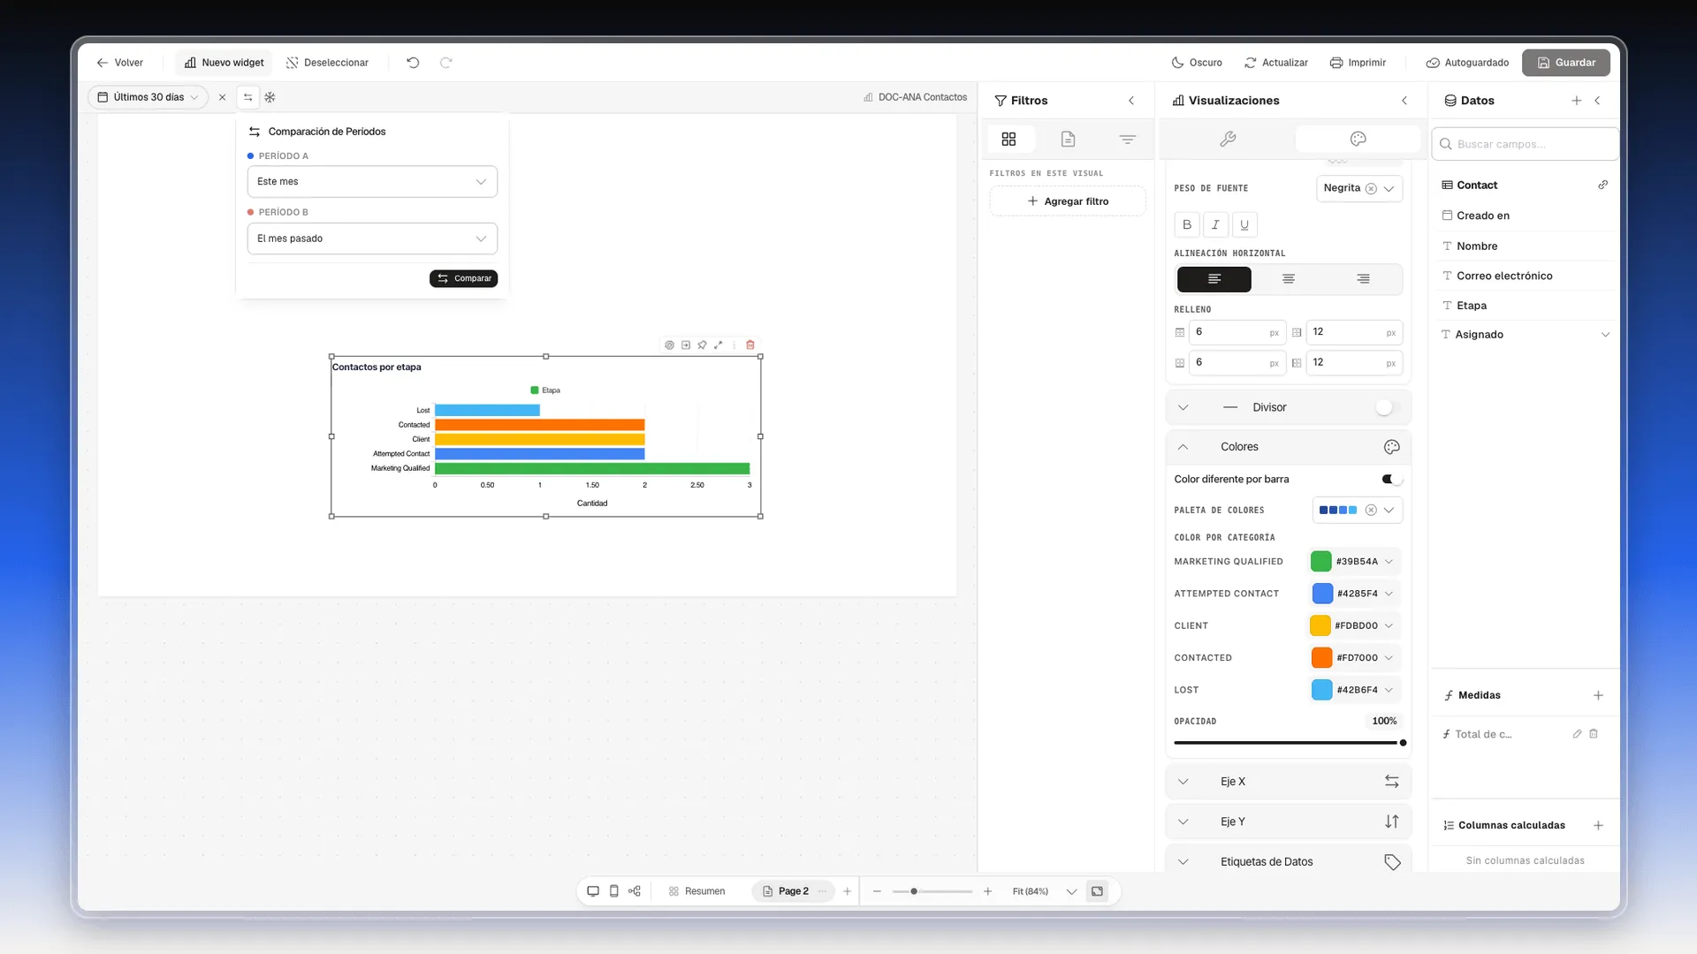Align text to the left
The image size is (1697, 954).
point(1214,279)
